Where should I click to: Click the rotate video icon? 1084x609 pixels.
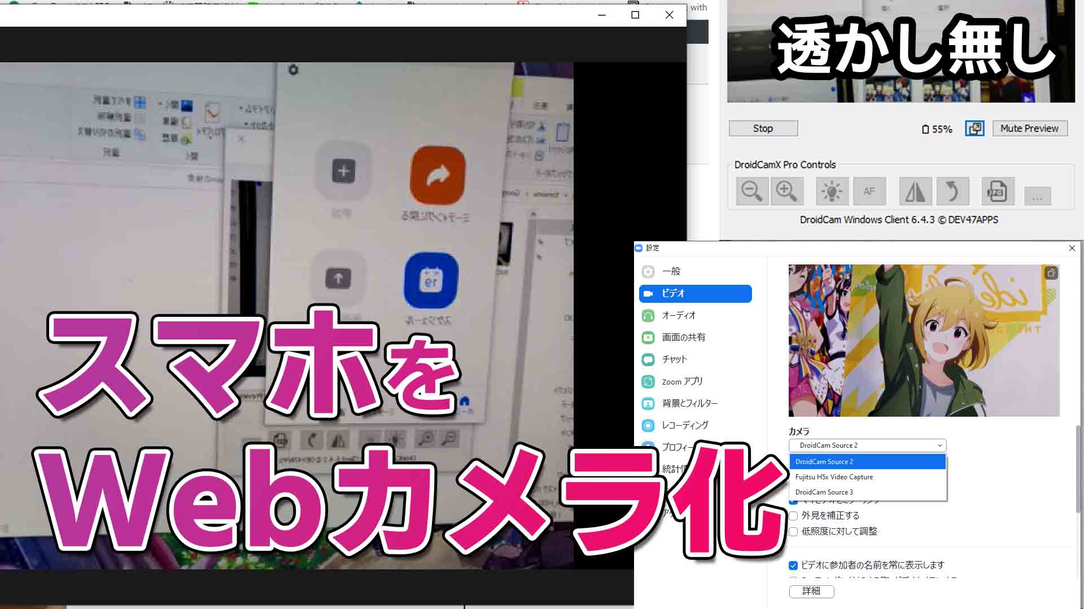click(x=952, y=191)
